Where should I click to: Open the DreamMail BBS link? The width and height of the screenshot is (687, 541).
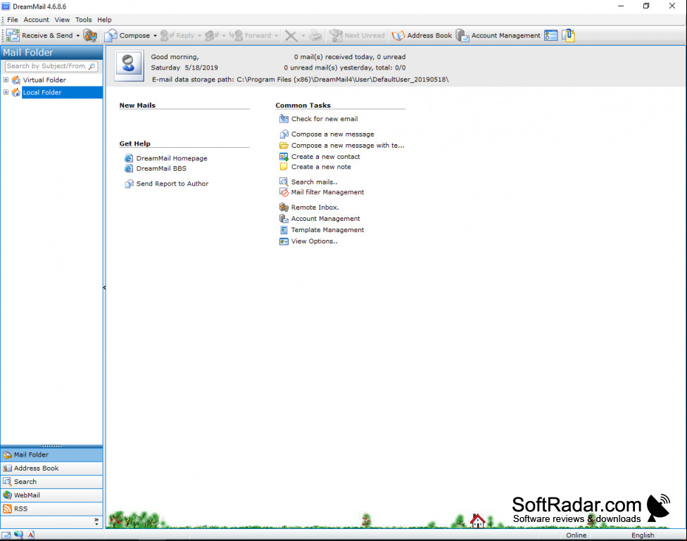coord(161,168)
